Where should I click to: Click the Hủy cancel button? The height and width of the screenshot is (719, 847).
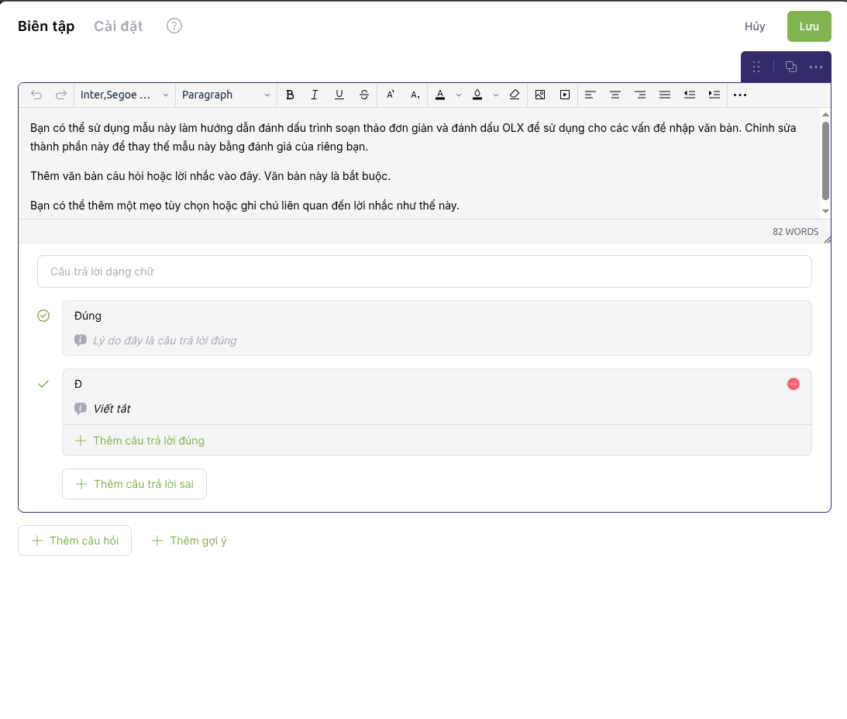click(755, 26)
